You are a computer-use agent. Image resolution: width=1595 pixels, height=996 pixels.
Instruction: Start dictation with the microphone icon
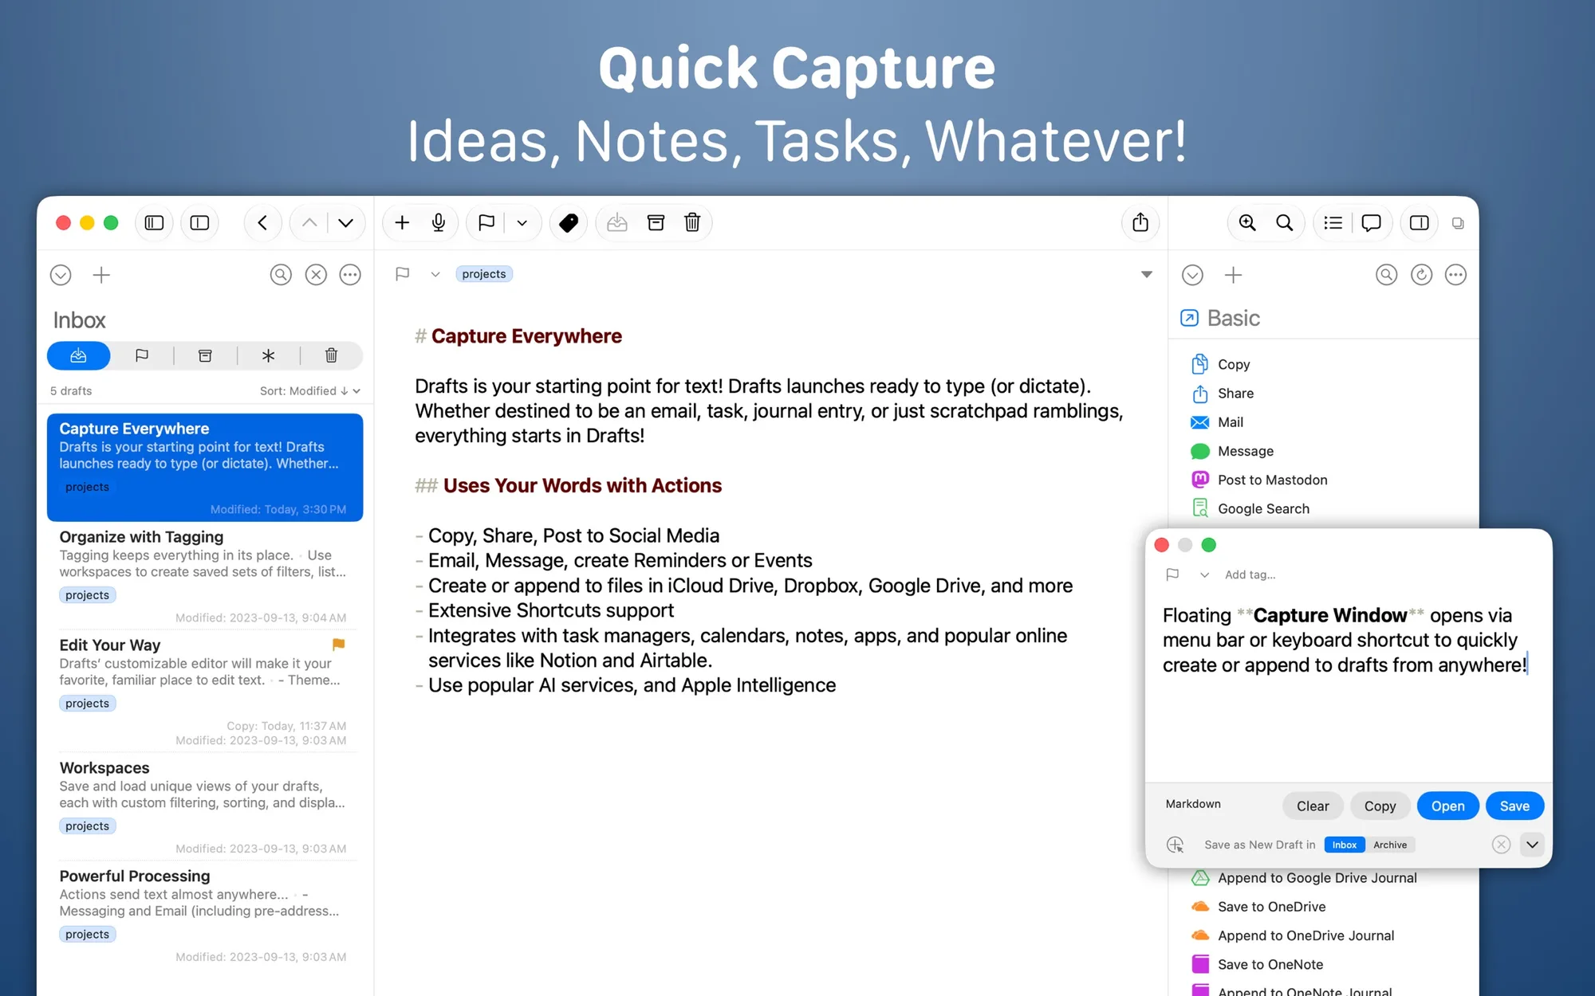[x=438, y=223]
